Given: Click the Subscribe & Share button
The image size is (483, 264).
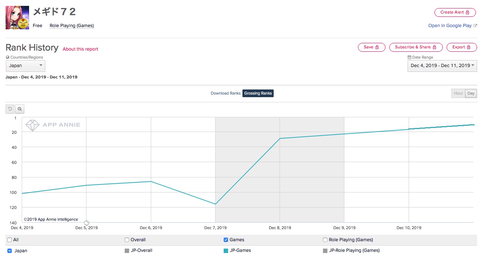Looking at the screenshot, I should (x=416, y=47).
